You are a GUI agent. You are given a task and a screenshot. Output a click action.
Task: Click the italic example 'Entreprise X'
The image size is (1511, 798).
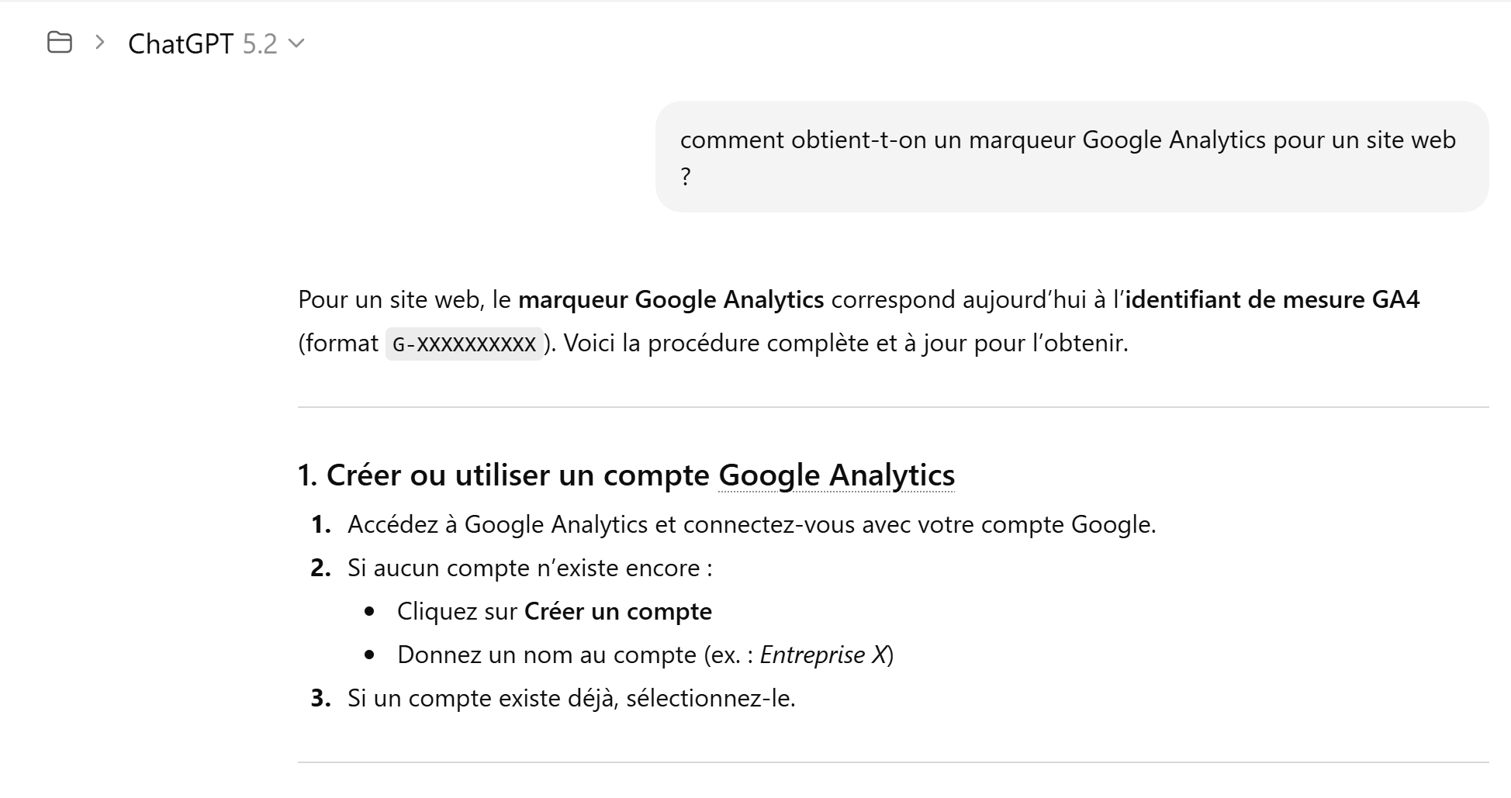coord(823,655)
